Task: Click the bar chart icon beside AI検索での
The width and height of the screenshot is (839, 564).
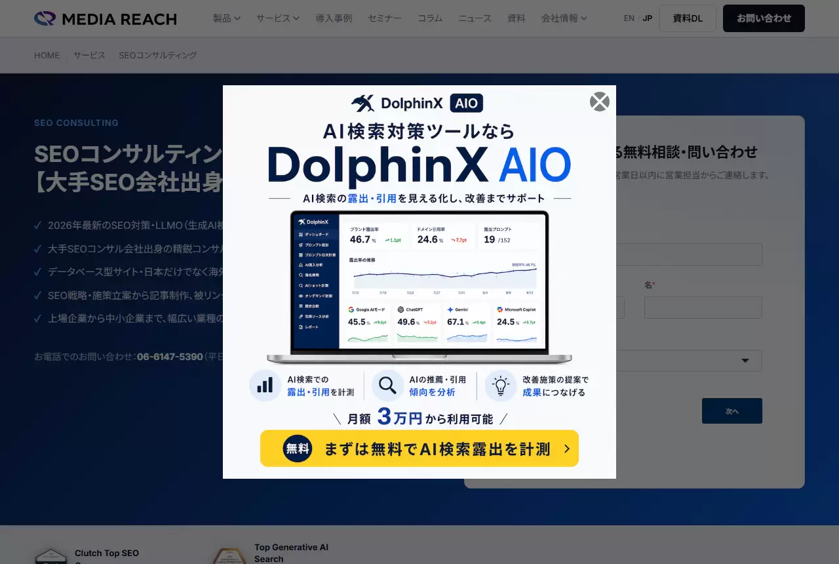Action: 265,386
